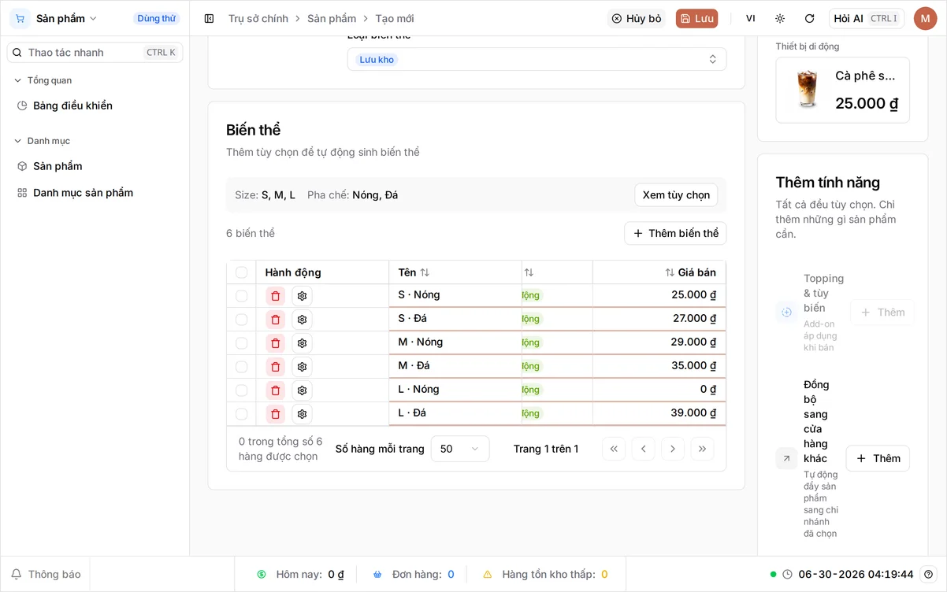Go to the last page
The image size is (947, 592).
(x=702, y=449)
